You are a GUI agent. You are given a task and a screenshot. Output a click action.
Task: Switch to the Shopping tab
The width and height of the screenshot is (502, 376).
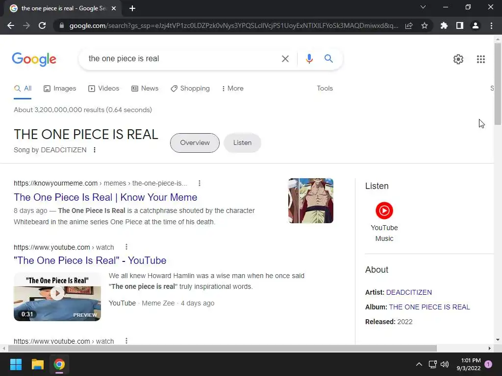[x=190, y=89]
